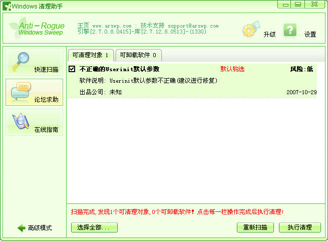Image resolution: width=328 pixels, height=241 pixels.
Task: Start a quick scan with the magnifier icon
Action: [21, 61]
